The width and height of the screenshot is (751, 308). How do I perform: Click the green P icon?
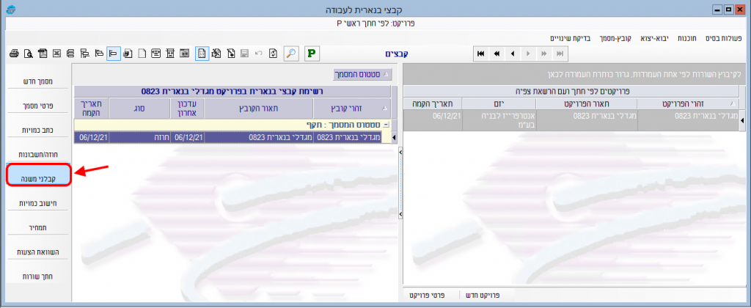point(312,54)
